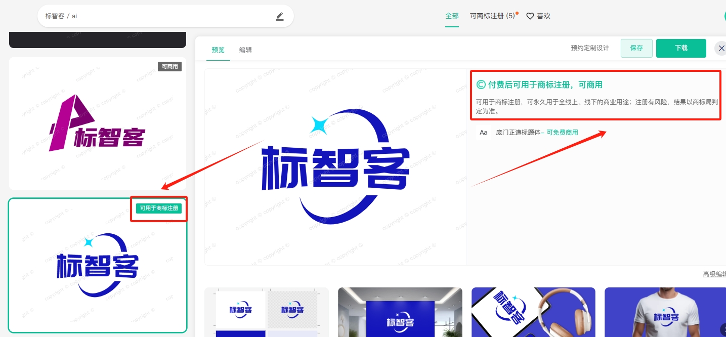The height and width of the screenshot is (337, 726).
Task: Switch to the 编辑 tab
Action: click(x=245, y=50)
